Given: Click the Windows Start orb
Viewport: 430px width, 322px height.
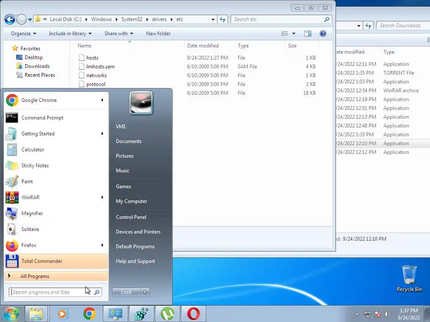Looking at the screenshot, I should pyautogui.click(x=11, y=314).
